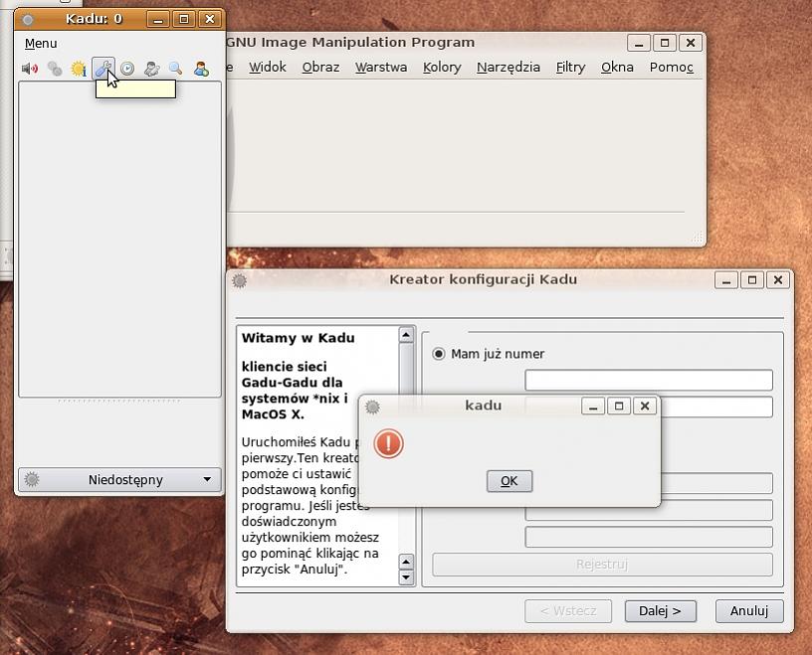
Task: Click the grey offline users icon in Kadu toolbar
Action: 55,69
